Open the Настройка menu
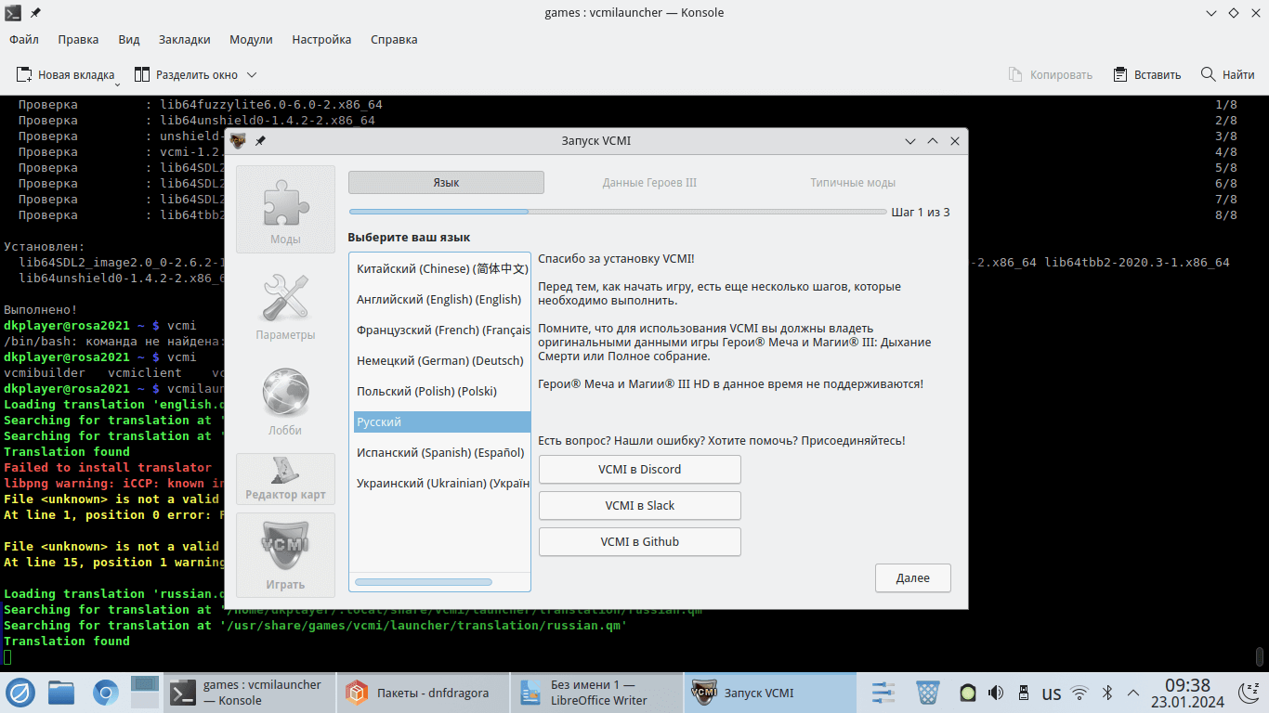 pyautogui.click(x=321, y=39)
